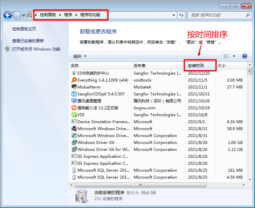The image size is (255, 208).
Task: Click the VDI green icon
Action: [74, 115]
